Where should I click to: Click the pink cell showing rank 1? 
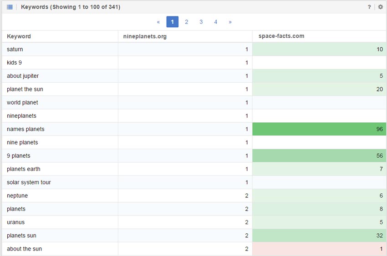[x=319, y=249]
